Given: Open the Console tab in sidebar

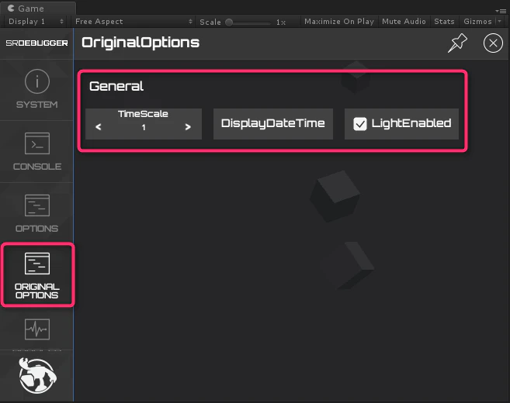Looking at the screenshot, I should pyautogui.click(x=36, y=151).
